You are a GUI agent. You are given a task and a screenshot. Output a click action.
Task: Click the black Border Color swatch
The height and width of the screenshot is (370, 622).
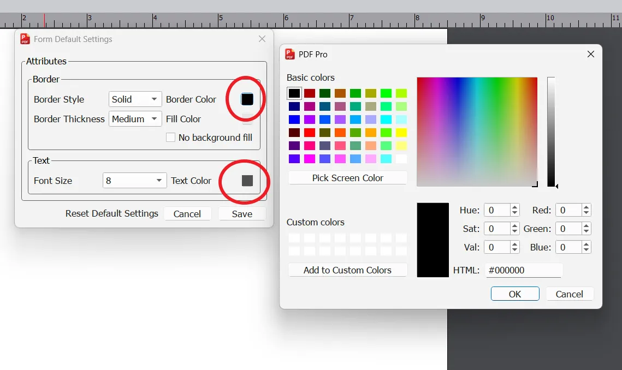(247, 99)
